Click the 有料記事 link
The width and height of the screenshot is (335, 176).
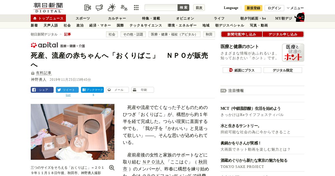(x=44, y=73)
